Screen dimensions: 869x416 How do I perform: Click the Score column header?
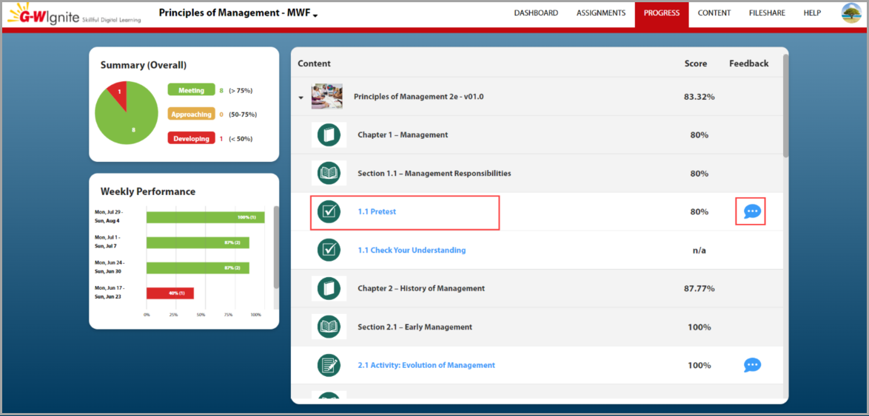click(696, 64)
